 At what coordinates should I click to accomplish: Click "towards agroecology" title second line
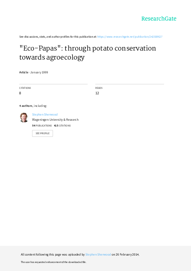point(52,57)
